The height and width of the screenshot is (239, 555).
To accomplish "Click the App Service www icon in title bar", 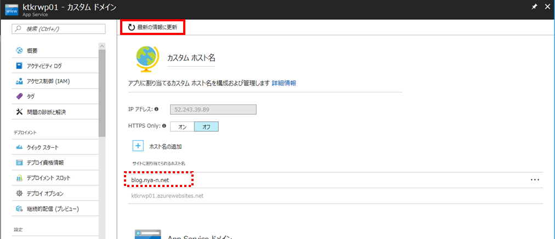I will click(12, 9).
